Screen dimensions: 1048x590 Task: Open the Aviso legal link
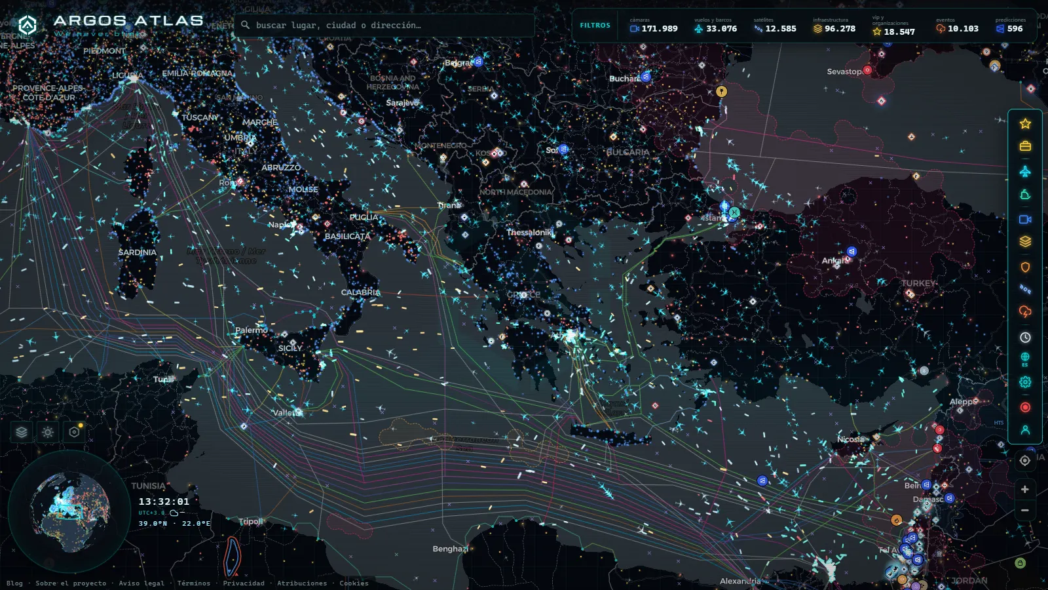click(141, 583)
